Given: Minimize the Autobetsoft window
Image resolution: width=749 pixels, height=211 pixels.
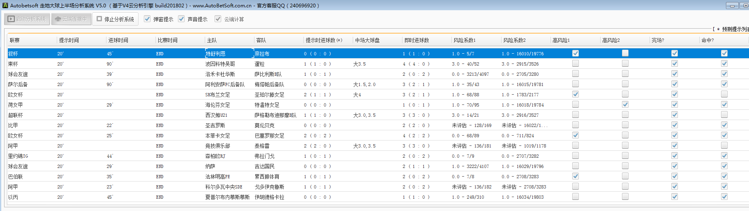Looking at the screenshot, I should [x=732, y=5].
